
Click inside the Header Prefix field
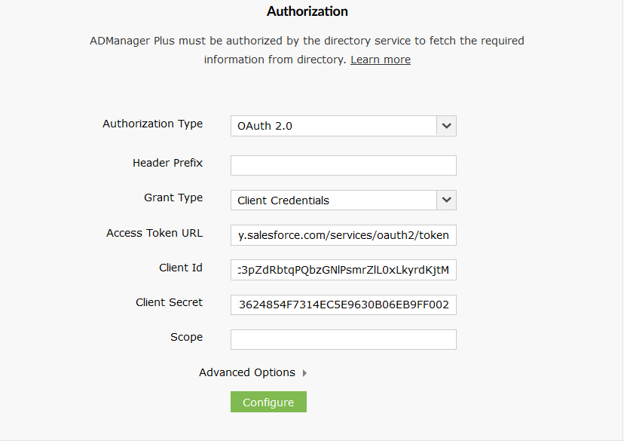[x=343, y=165]
